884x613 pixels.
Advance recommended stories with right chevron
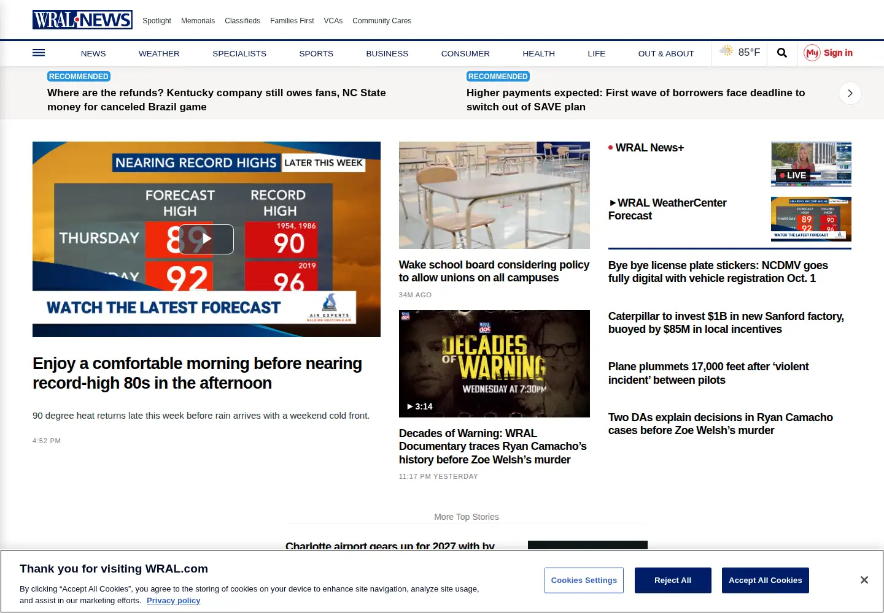(x=850, y=93)
